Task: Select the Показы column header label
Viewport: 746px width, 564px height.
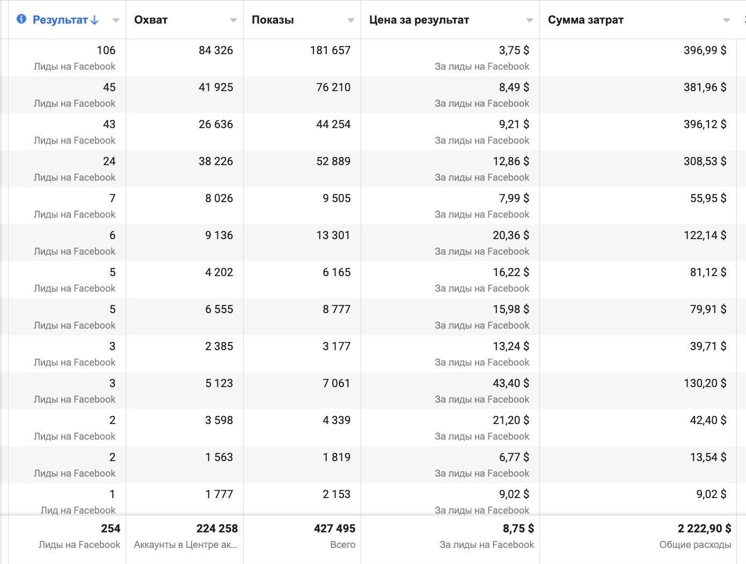Action: (273, 20)
